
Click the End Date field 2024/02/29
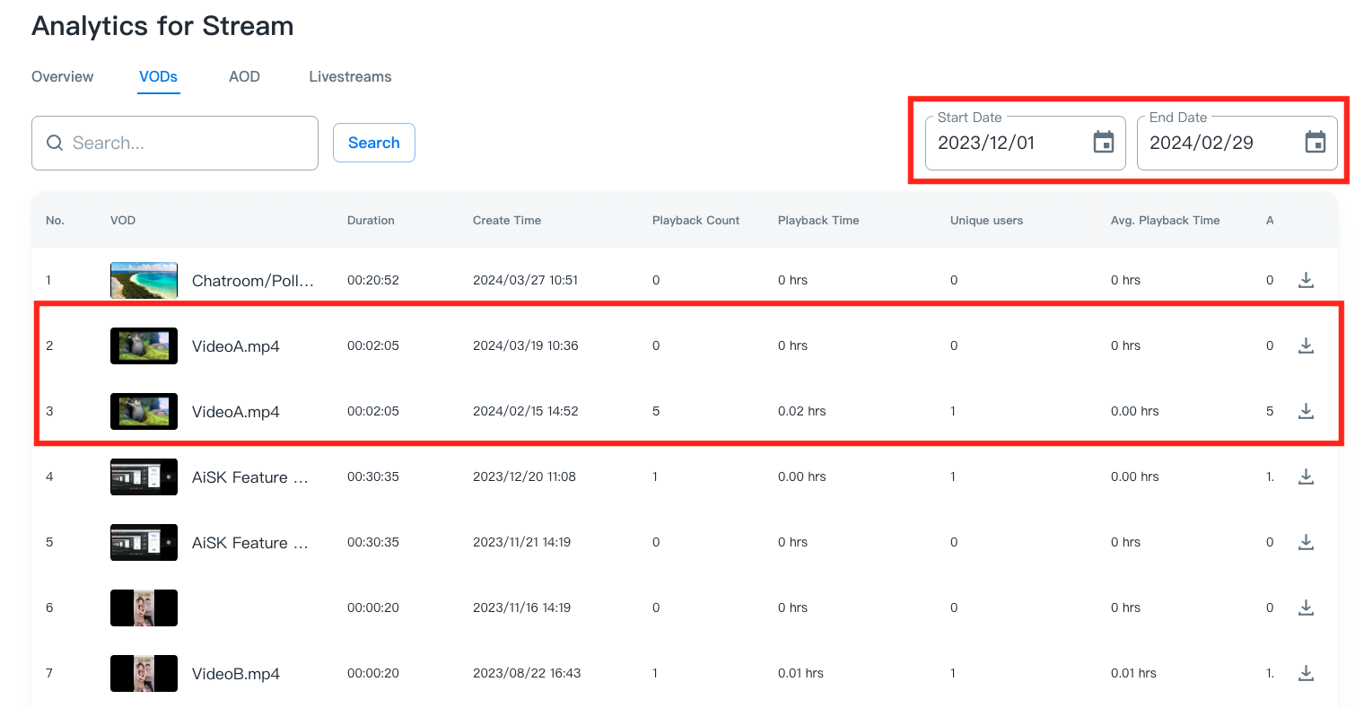click(1217, 143)
